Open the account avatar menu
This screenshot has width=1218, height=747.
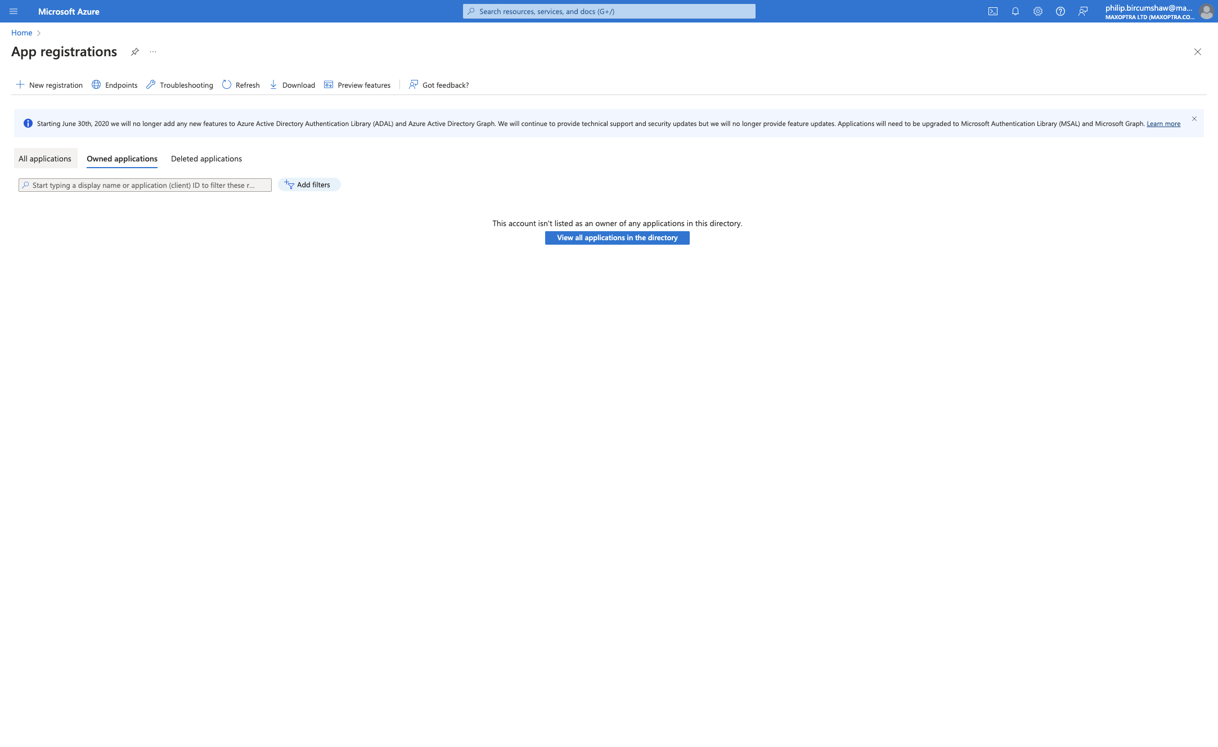(x=1206, y=11)
